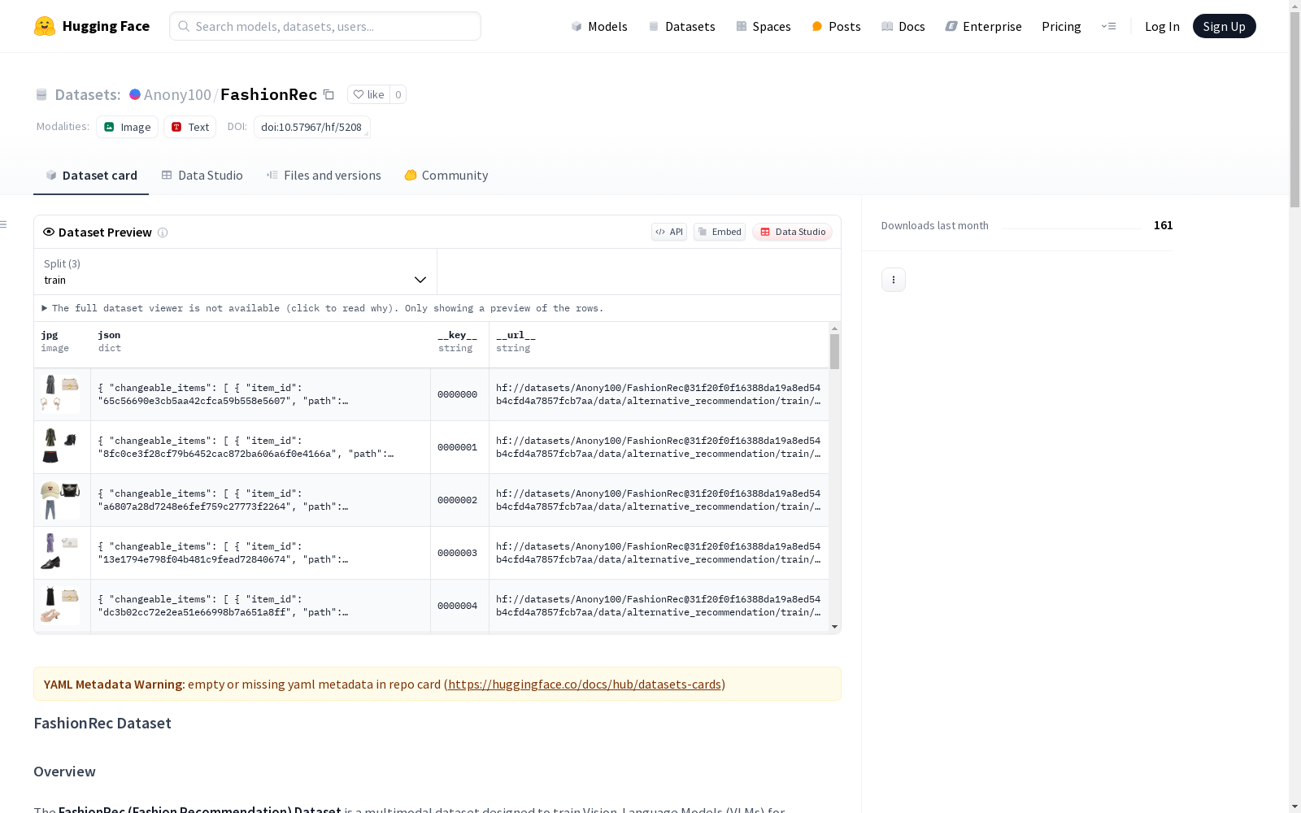Image resolution: width=1301 pixels, height=813 pixels.
Task: Switch to Files and versions tab
Action: [x=324, y=176]
